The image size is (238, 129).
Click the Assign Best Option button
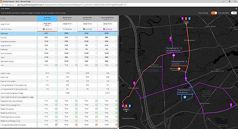[x=47, y=24]
